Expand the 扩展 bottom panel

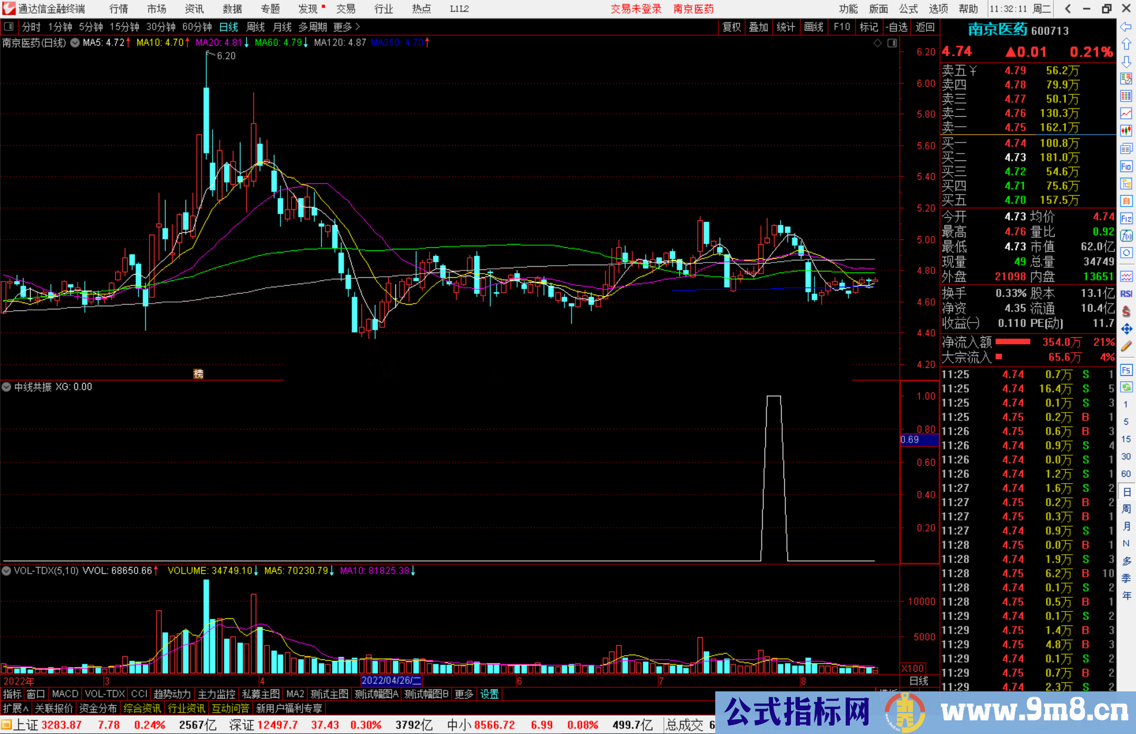[x=15, y=708]
